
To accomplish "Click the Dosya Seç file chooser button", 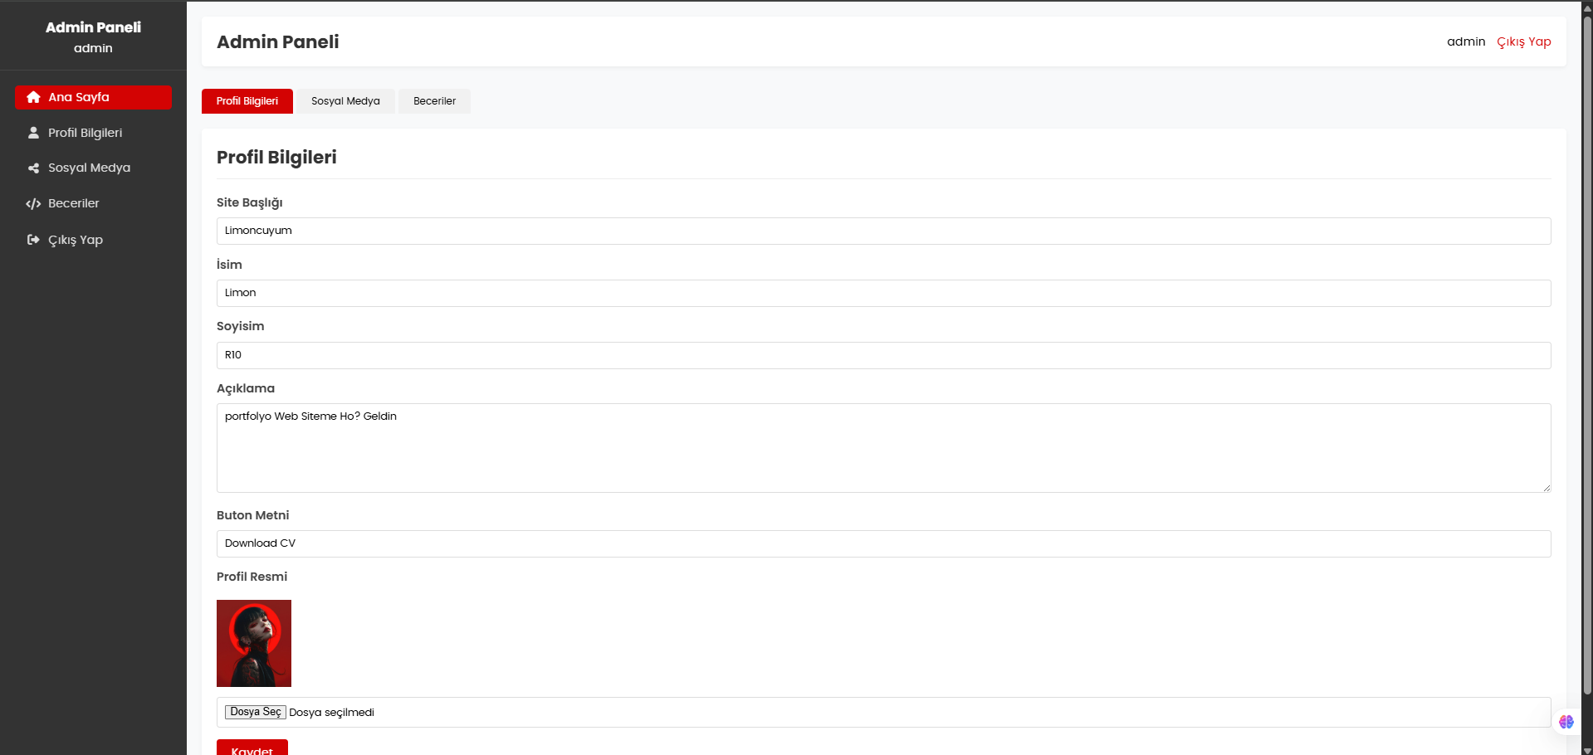I will tap(256, 712).
